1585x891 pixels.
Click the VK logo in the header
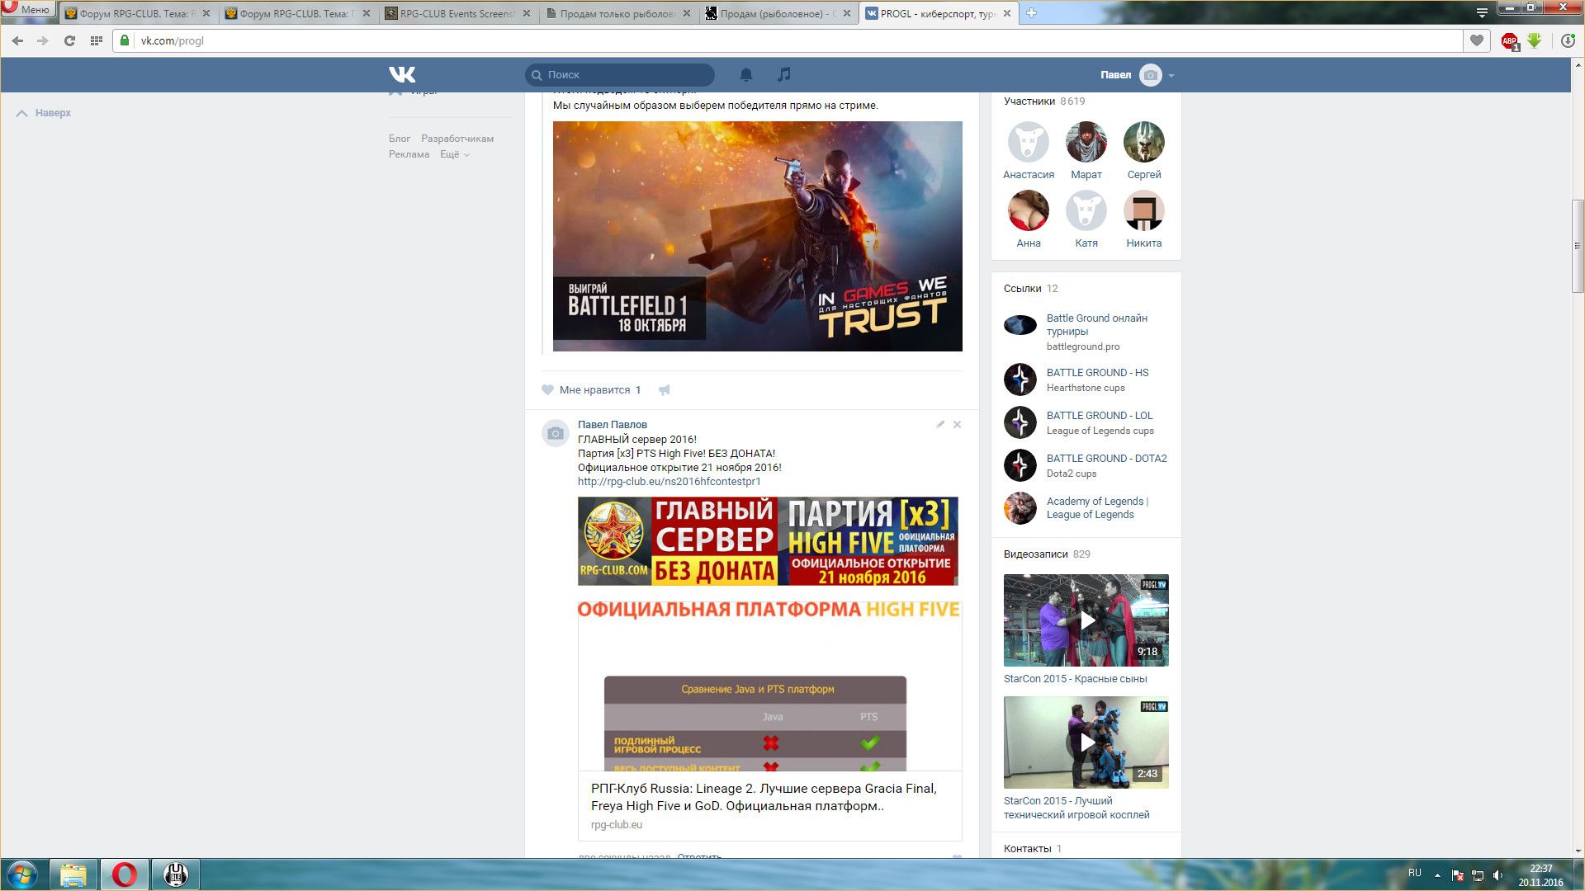point(402,74)
